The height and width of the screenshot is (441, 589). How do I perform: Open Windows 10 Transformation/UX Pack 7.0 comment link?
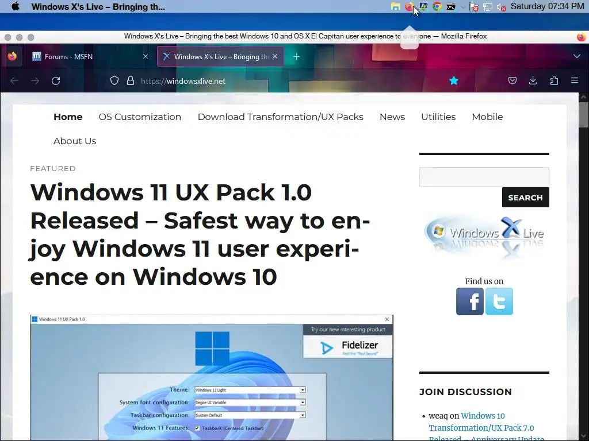[x=487, y=427]
